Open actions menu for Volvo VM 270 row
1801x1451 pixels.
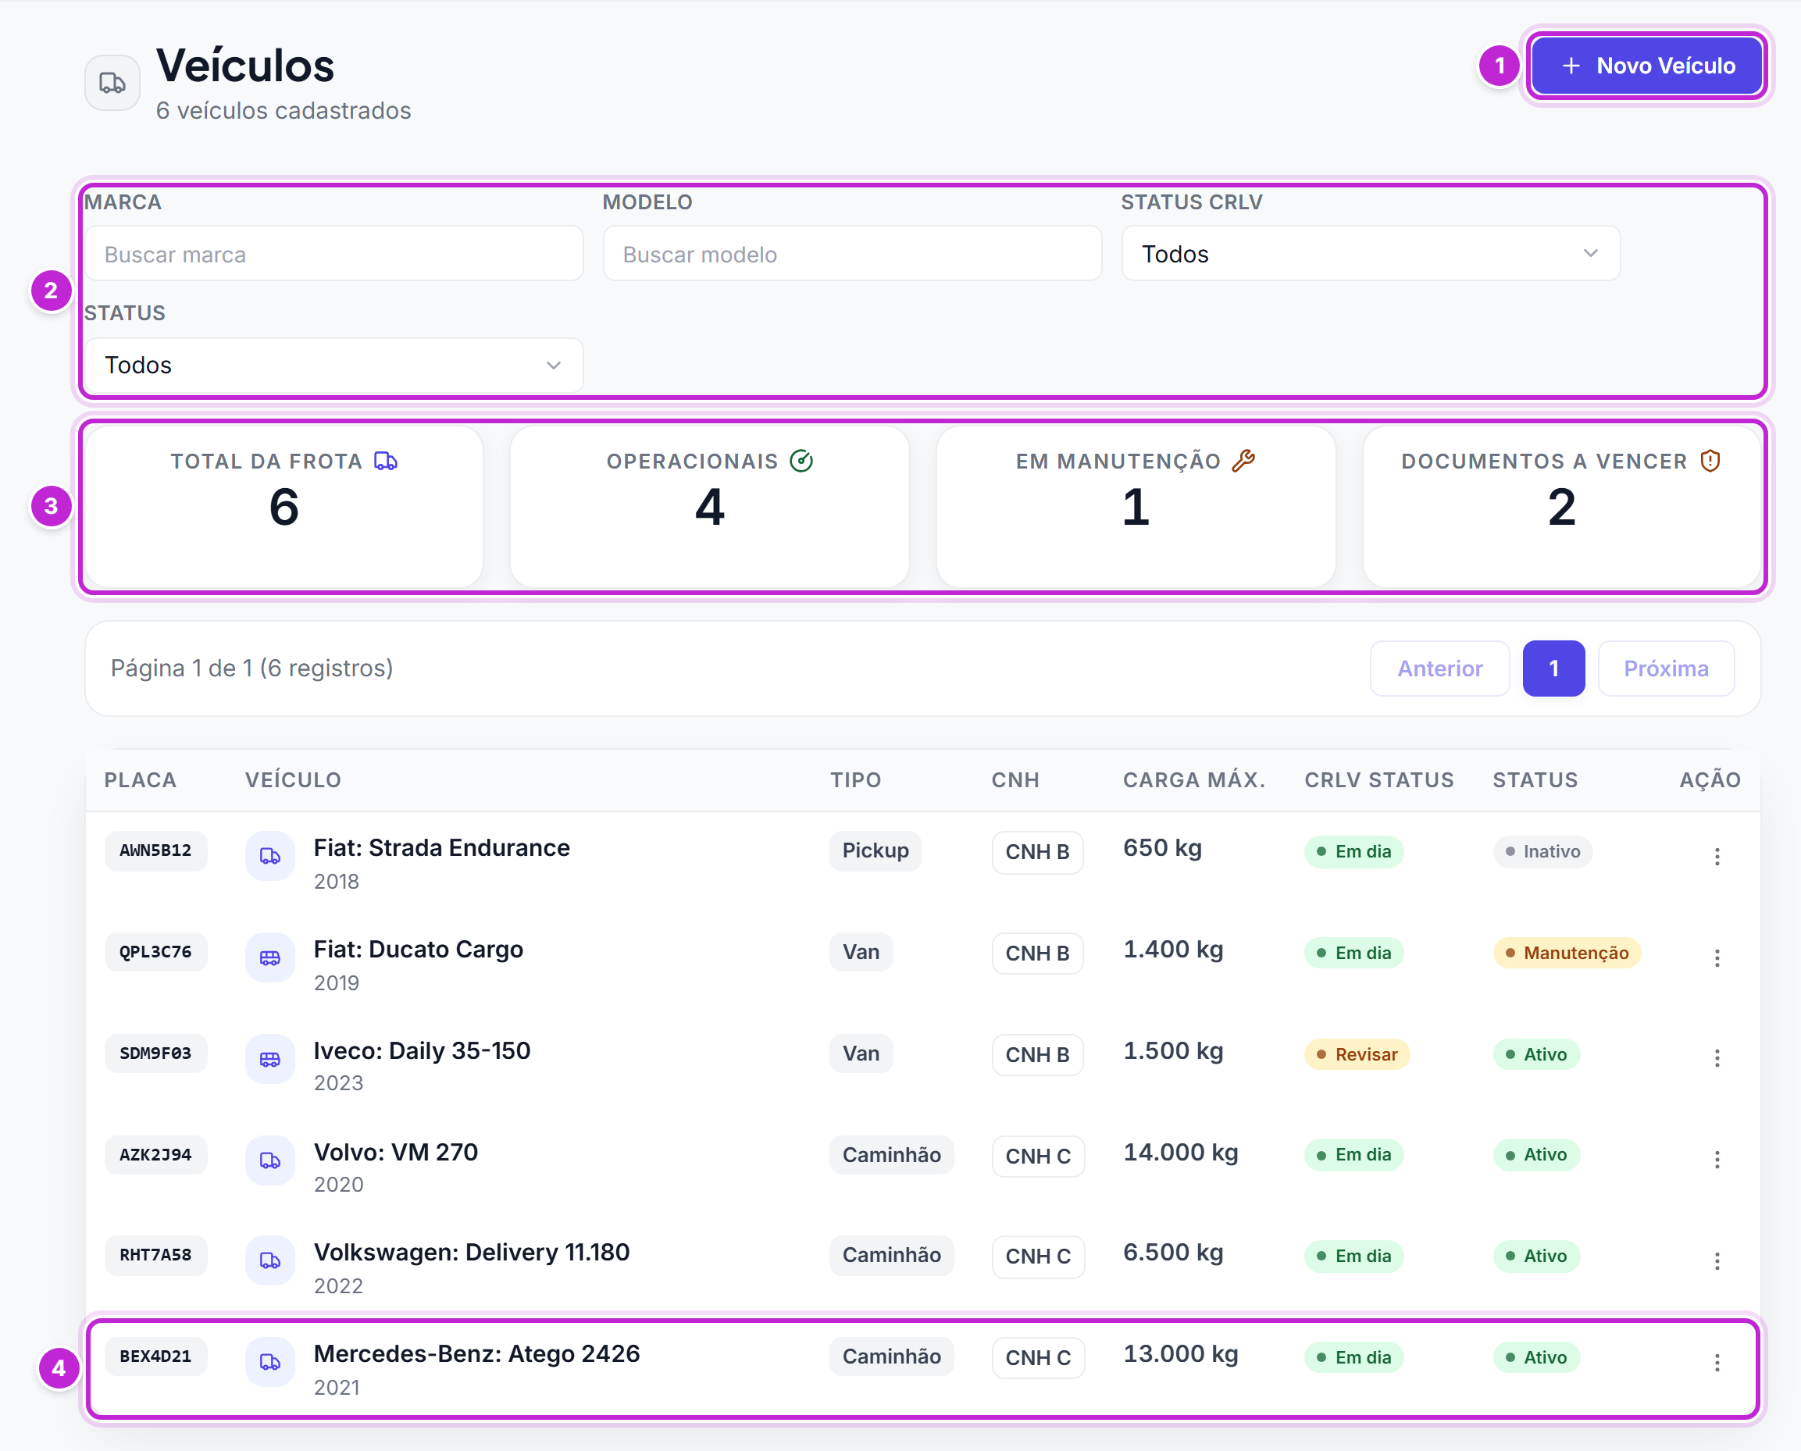coord(1717,1159)
